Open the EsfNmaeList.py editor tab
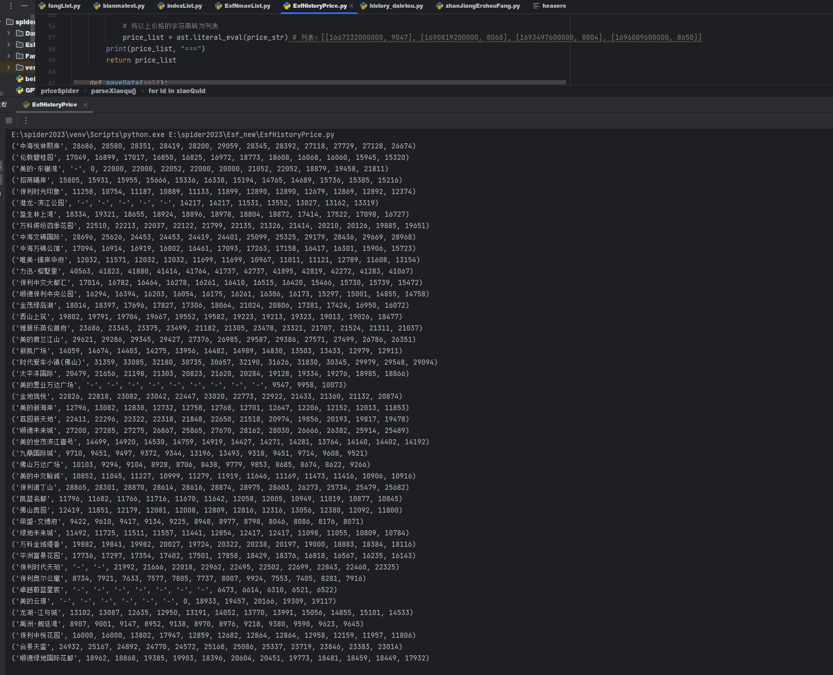Viewport: 833px width, 675px height. [243, 6]
